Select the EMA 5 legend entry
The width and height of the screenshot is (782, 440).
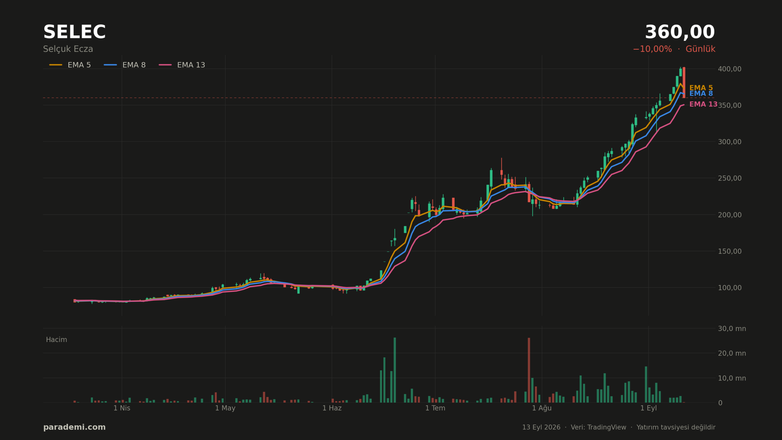coord(70,65)
